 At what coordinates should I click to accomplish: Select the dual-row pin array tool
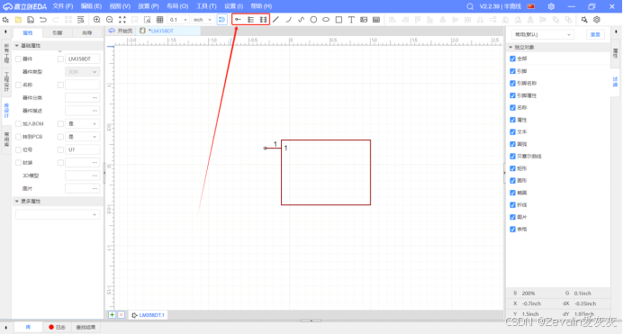click(x=263, y=20)
